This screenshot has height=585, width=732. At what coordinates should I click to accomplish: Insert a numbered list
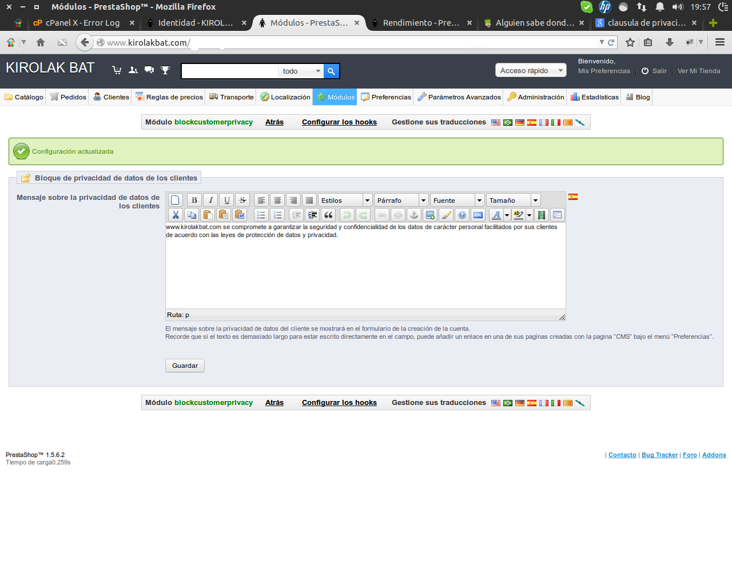coord(277,215)
